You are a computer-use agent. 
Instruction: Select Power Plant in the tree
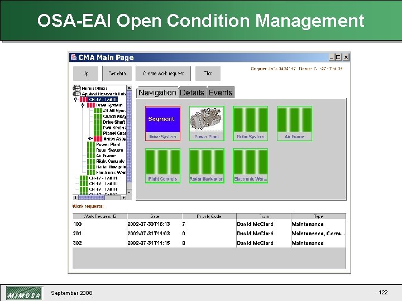click(108, 144)
